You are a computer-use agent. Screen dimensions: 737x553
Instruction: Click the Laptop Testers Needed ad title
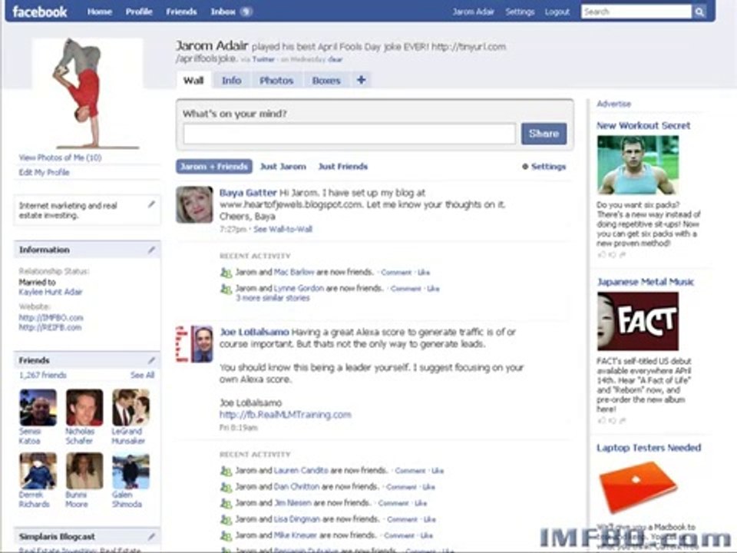tap(649, 448)
